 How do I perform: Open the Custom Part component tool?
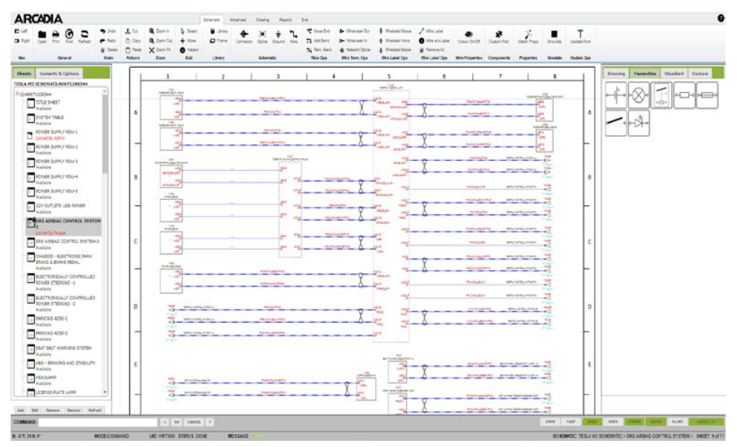coord(498,35)
